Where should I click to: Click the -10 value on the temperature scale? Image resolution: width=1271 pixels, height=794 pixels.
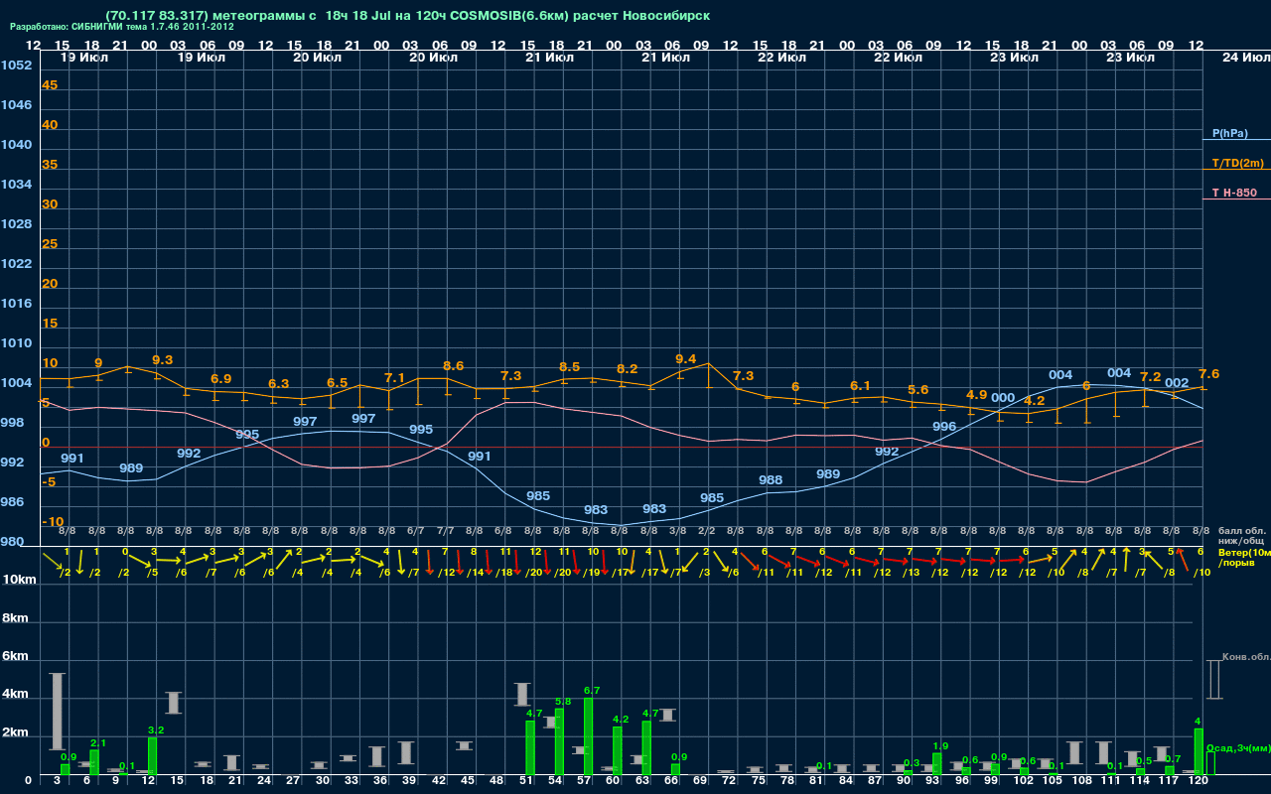coord(53,522)
